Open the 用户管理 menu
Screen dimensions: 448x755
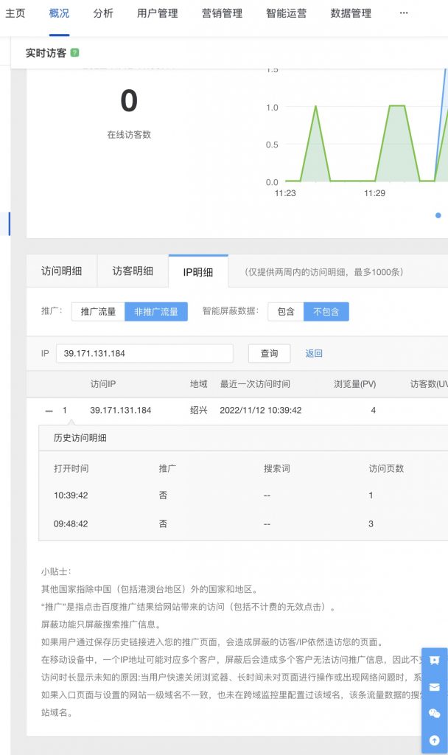pyautogui.click(x=158, y=13)
